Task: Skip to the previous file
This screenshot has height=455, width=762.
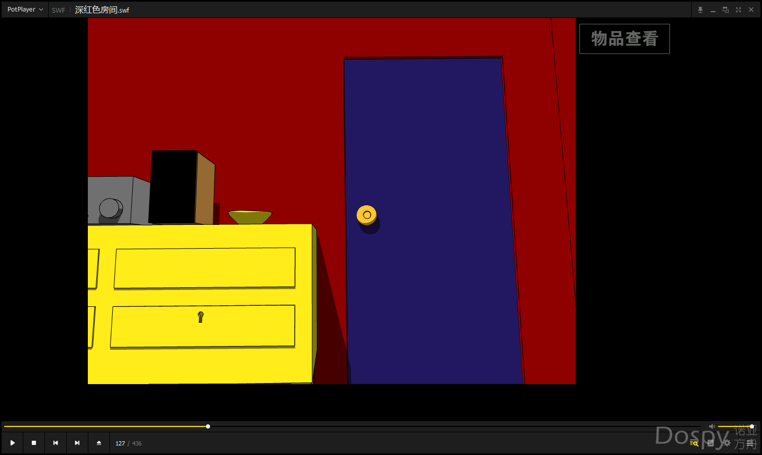Action: click(x=56, y=443)
